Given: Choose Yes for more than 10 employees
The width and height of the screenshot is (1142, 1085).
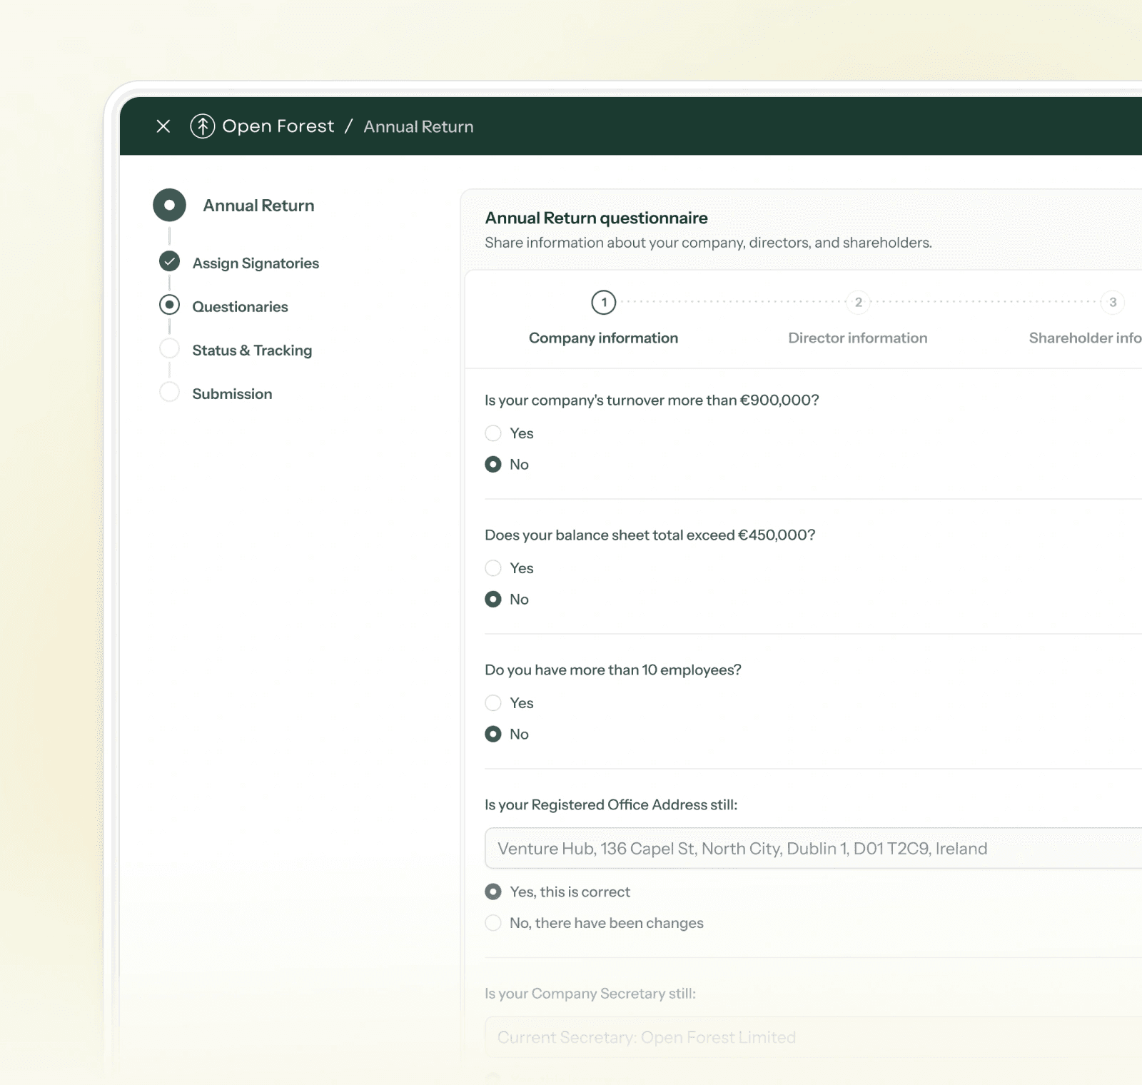Looking at the screenshot, I should [x=493, y=703].
